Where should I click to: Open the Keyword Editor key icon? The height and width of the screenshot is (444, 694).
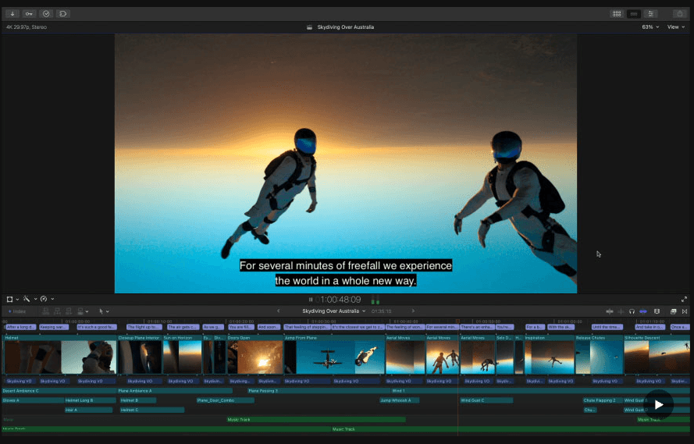click(x=29, y=13)
